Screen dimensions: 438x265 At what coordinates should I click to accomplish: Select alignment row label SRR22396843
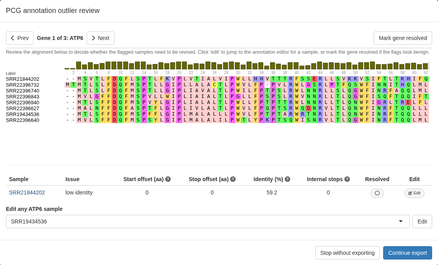pos(23,97)
